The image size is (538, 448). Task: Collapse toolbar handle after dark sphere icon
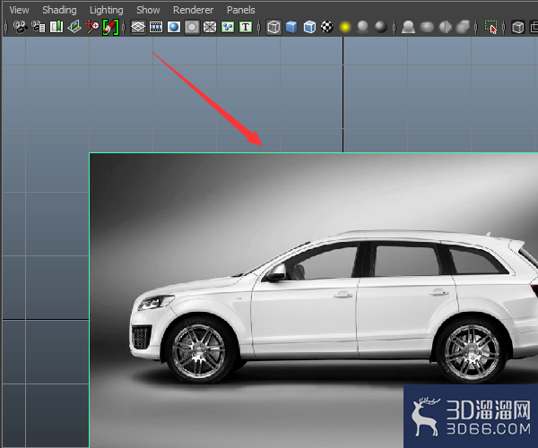pos(395,27)
